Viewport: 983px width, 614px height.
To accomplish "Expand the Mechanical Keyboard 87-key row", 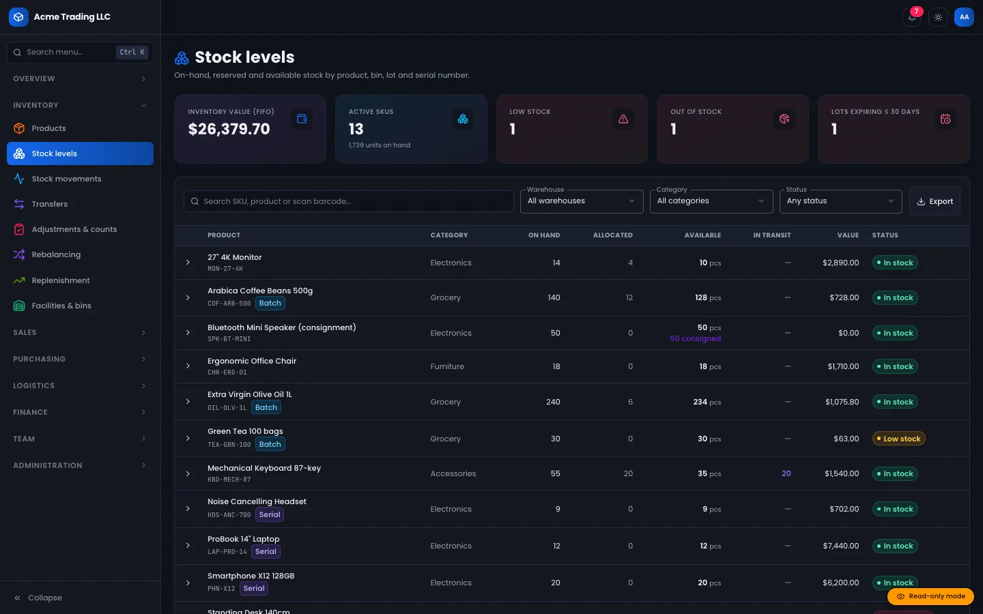I will (x=188, y=473).
